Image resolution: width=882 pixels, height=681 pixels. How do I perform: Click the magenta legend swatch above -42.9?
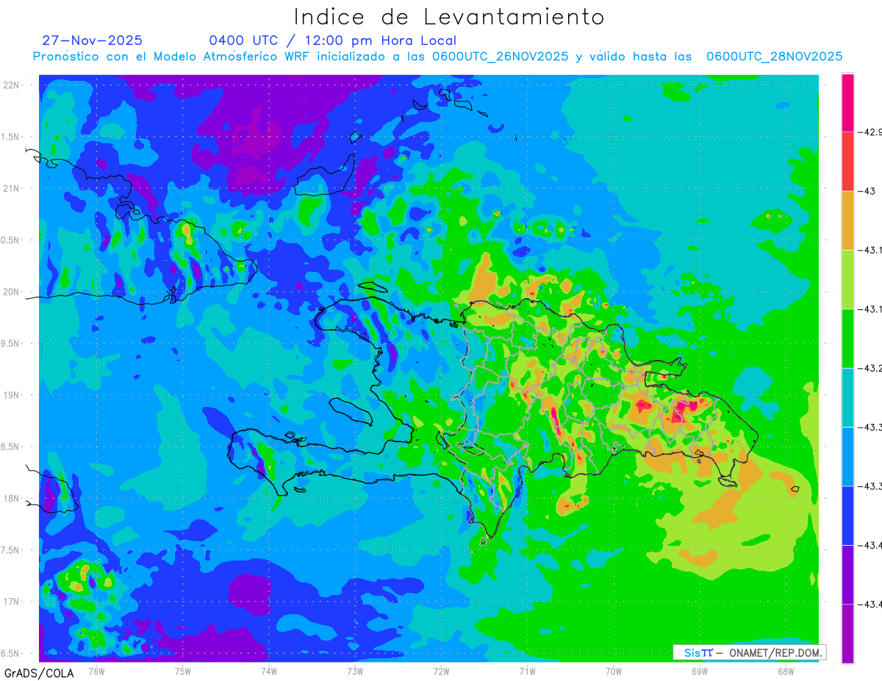tap(847, 103)
